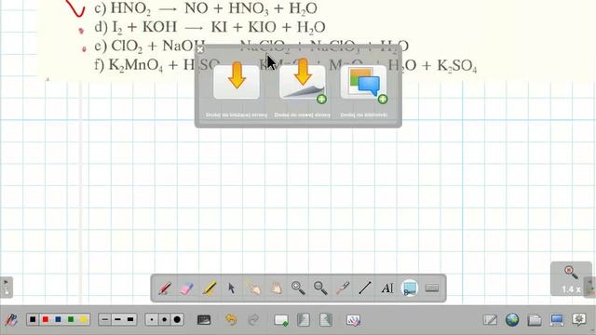This screenshot has width=596, height=335.
Task: Choose the yellow pen color
Action: [83, 320]
